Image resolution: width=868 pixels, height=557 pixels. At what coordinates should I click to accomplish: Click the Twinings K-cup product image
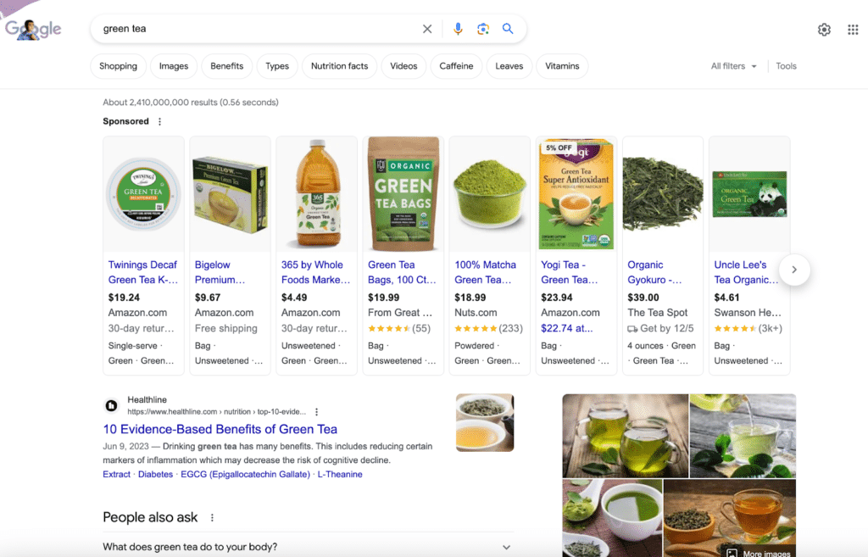tap(143, 194)
